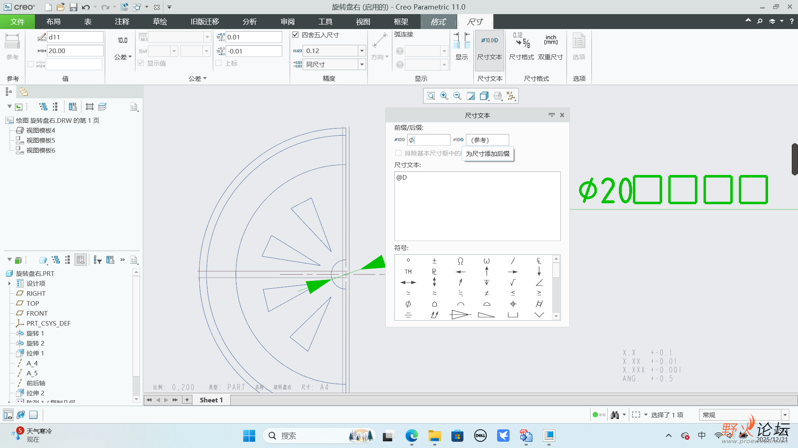Click the dimension suffix input field
Image resolution: width=798 pixels, height=448 pixels.
click(487, 140)
